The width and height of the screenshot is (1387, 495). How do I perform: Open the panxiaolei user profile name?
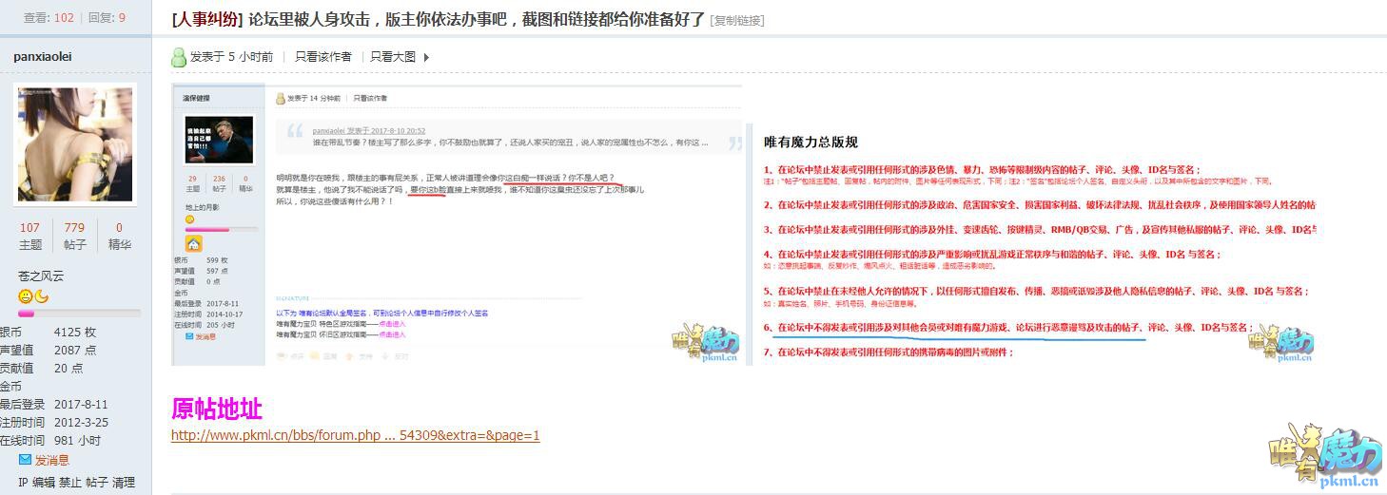43,56
